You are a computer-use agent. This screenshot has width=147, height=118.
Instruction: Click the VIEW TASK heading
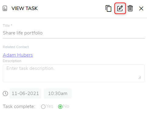pyautogui.click(x=25, y=8)
